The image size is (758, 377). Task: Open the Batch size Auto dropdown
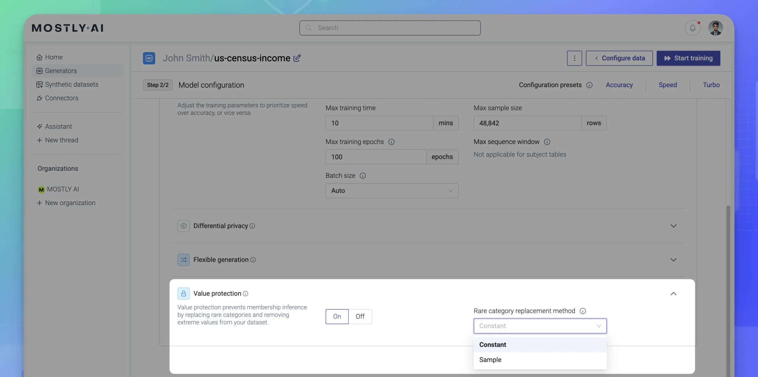tap(391, 190)
